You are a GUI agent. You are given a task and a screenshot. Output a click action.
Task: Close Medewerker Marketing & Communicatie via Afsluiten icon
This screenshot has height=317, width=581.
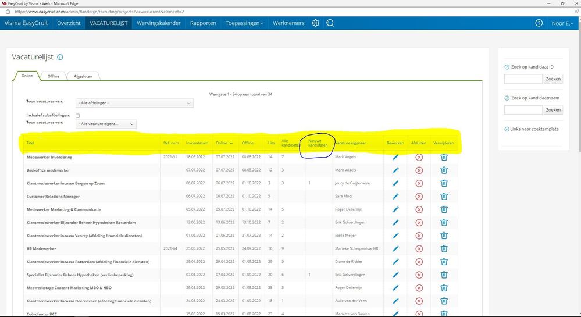(419, 209)
